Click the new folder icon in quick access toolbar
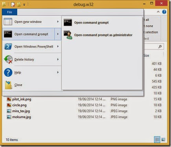The image size is (171, 147). point(19,4)
